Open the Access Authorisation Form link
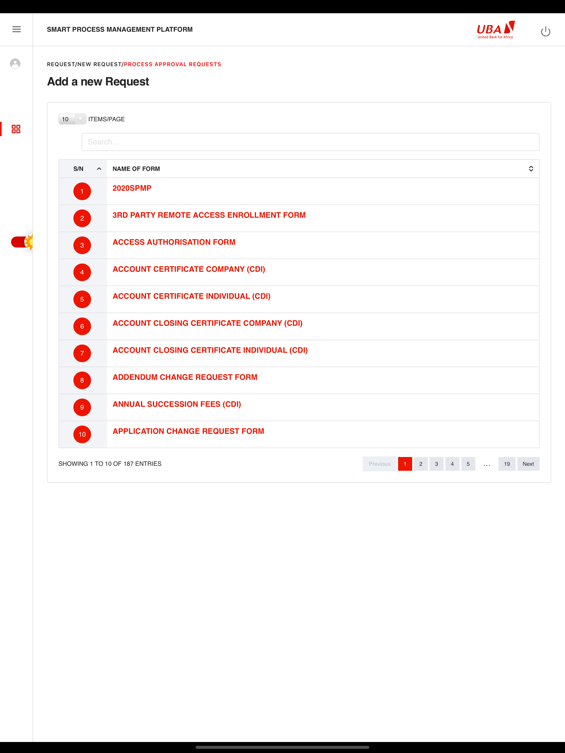The height and width of the screenshot is (753, 565). tap(174, 242)
